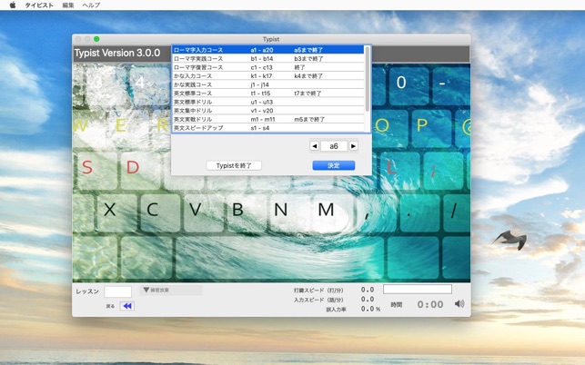Click the a6 lesson number field
Screen dimensions: 585x365
334,146
